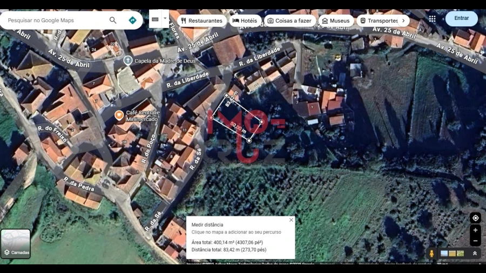Zoom in with the plus button
486x273 pixels.
click(475, 230)
